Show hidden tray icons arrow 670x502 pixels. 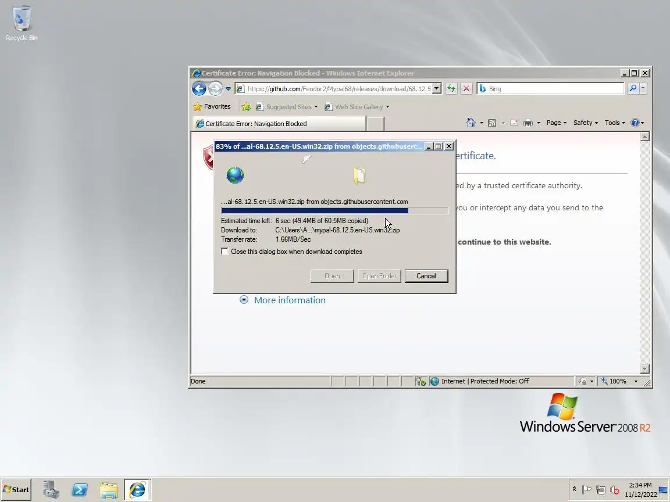click(574, 489)
